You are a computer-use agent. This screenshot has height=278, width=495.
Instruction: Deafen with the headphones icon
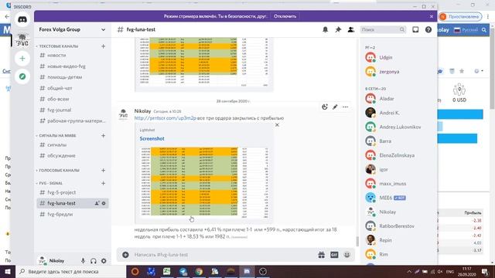pyautogui.click(x=93, y=261)
